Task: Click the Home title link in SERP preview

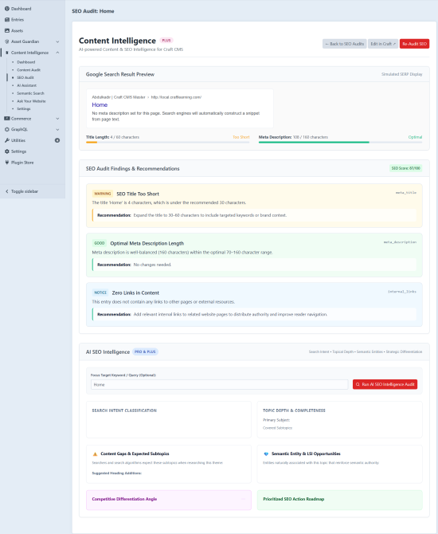Action: tap(100, 105)
